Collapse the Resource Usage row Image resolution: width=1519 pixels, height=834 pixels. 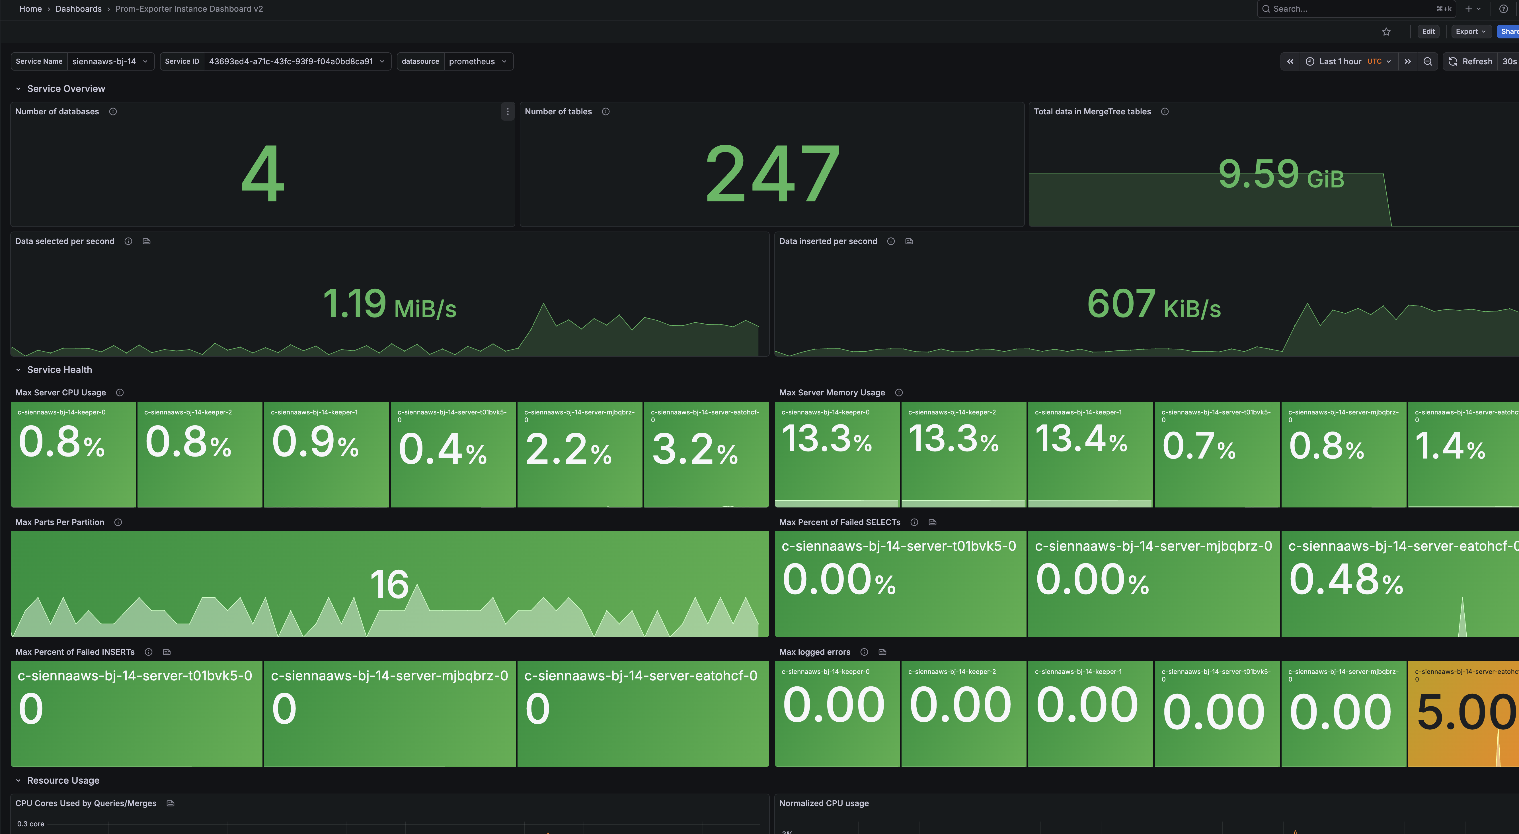coord(18,780)
